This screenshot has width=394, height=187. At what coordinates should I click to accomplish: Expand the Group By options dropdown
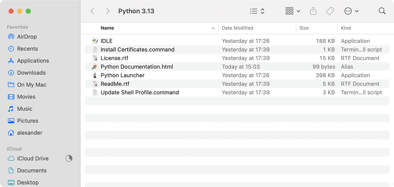(x=293, y=11)
